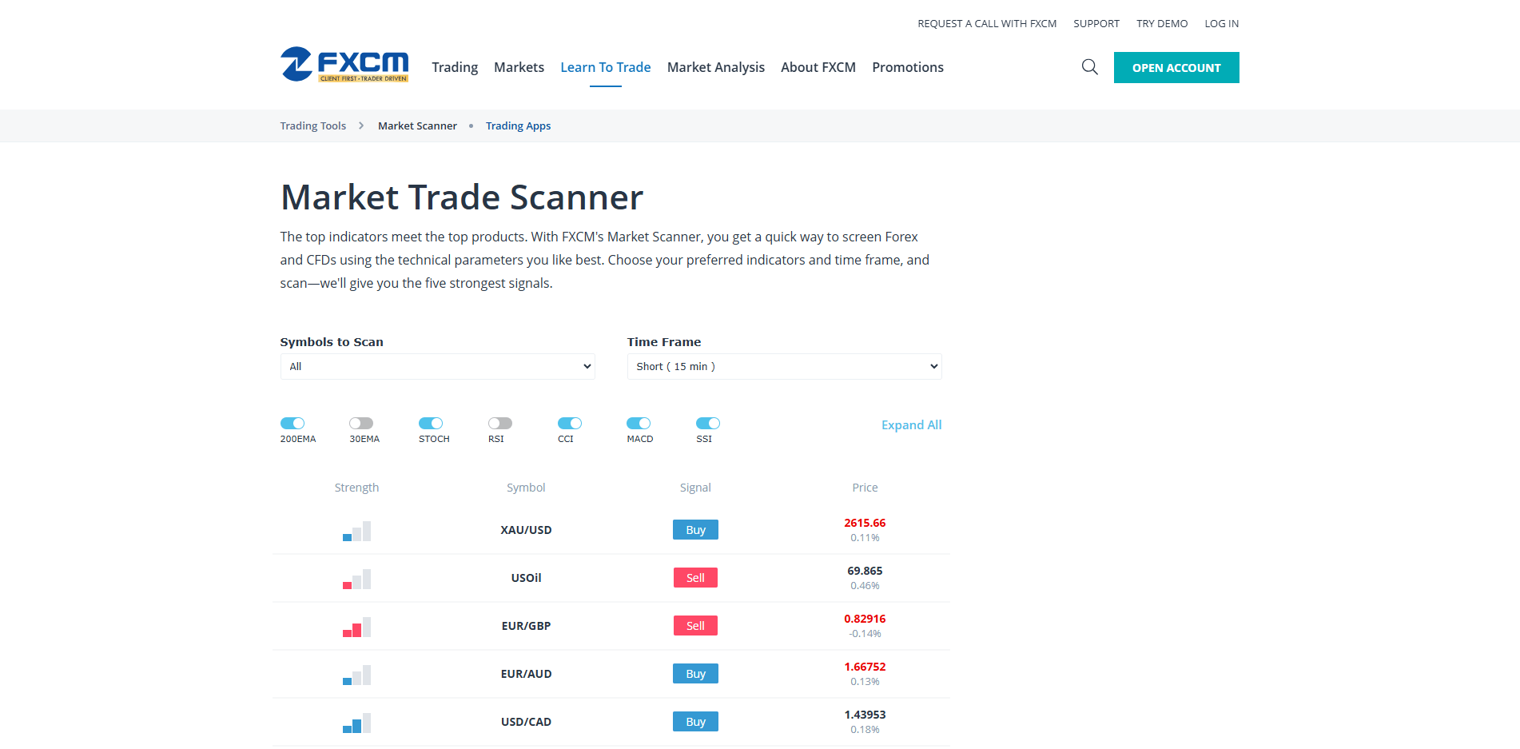Click price 2615.66

[865, 523]
